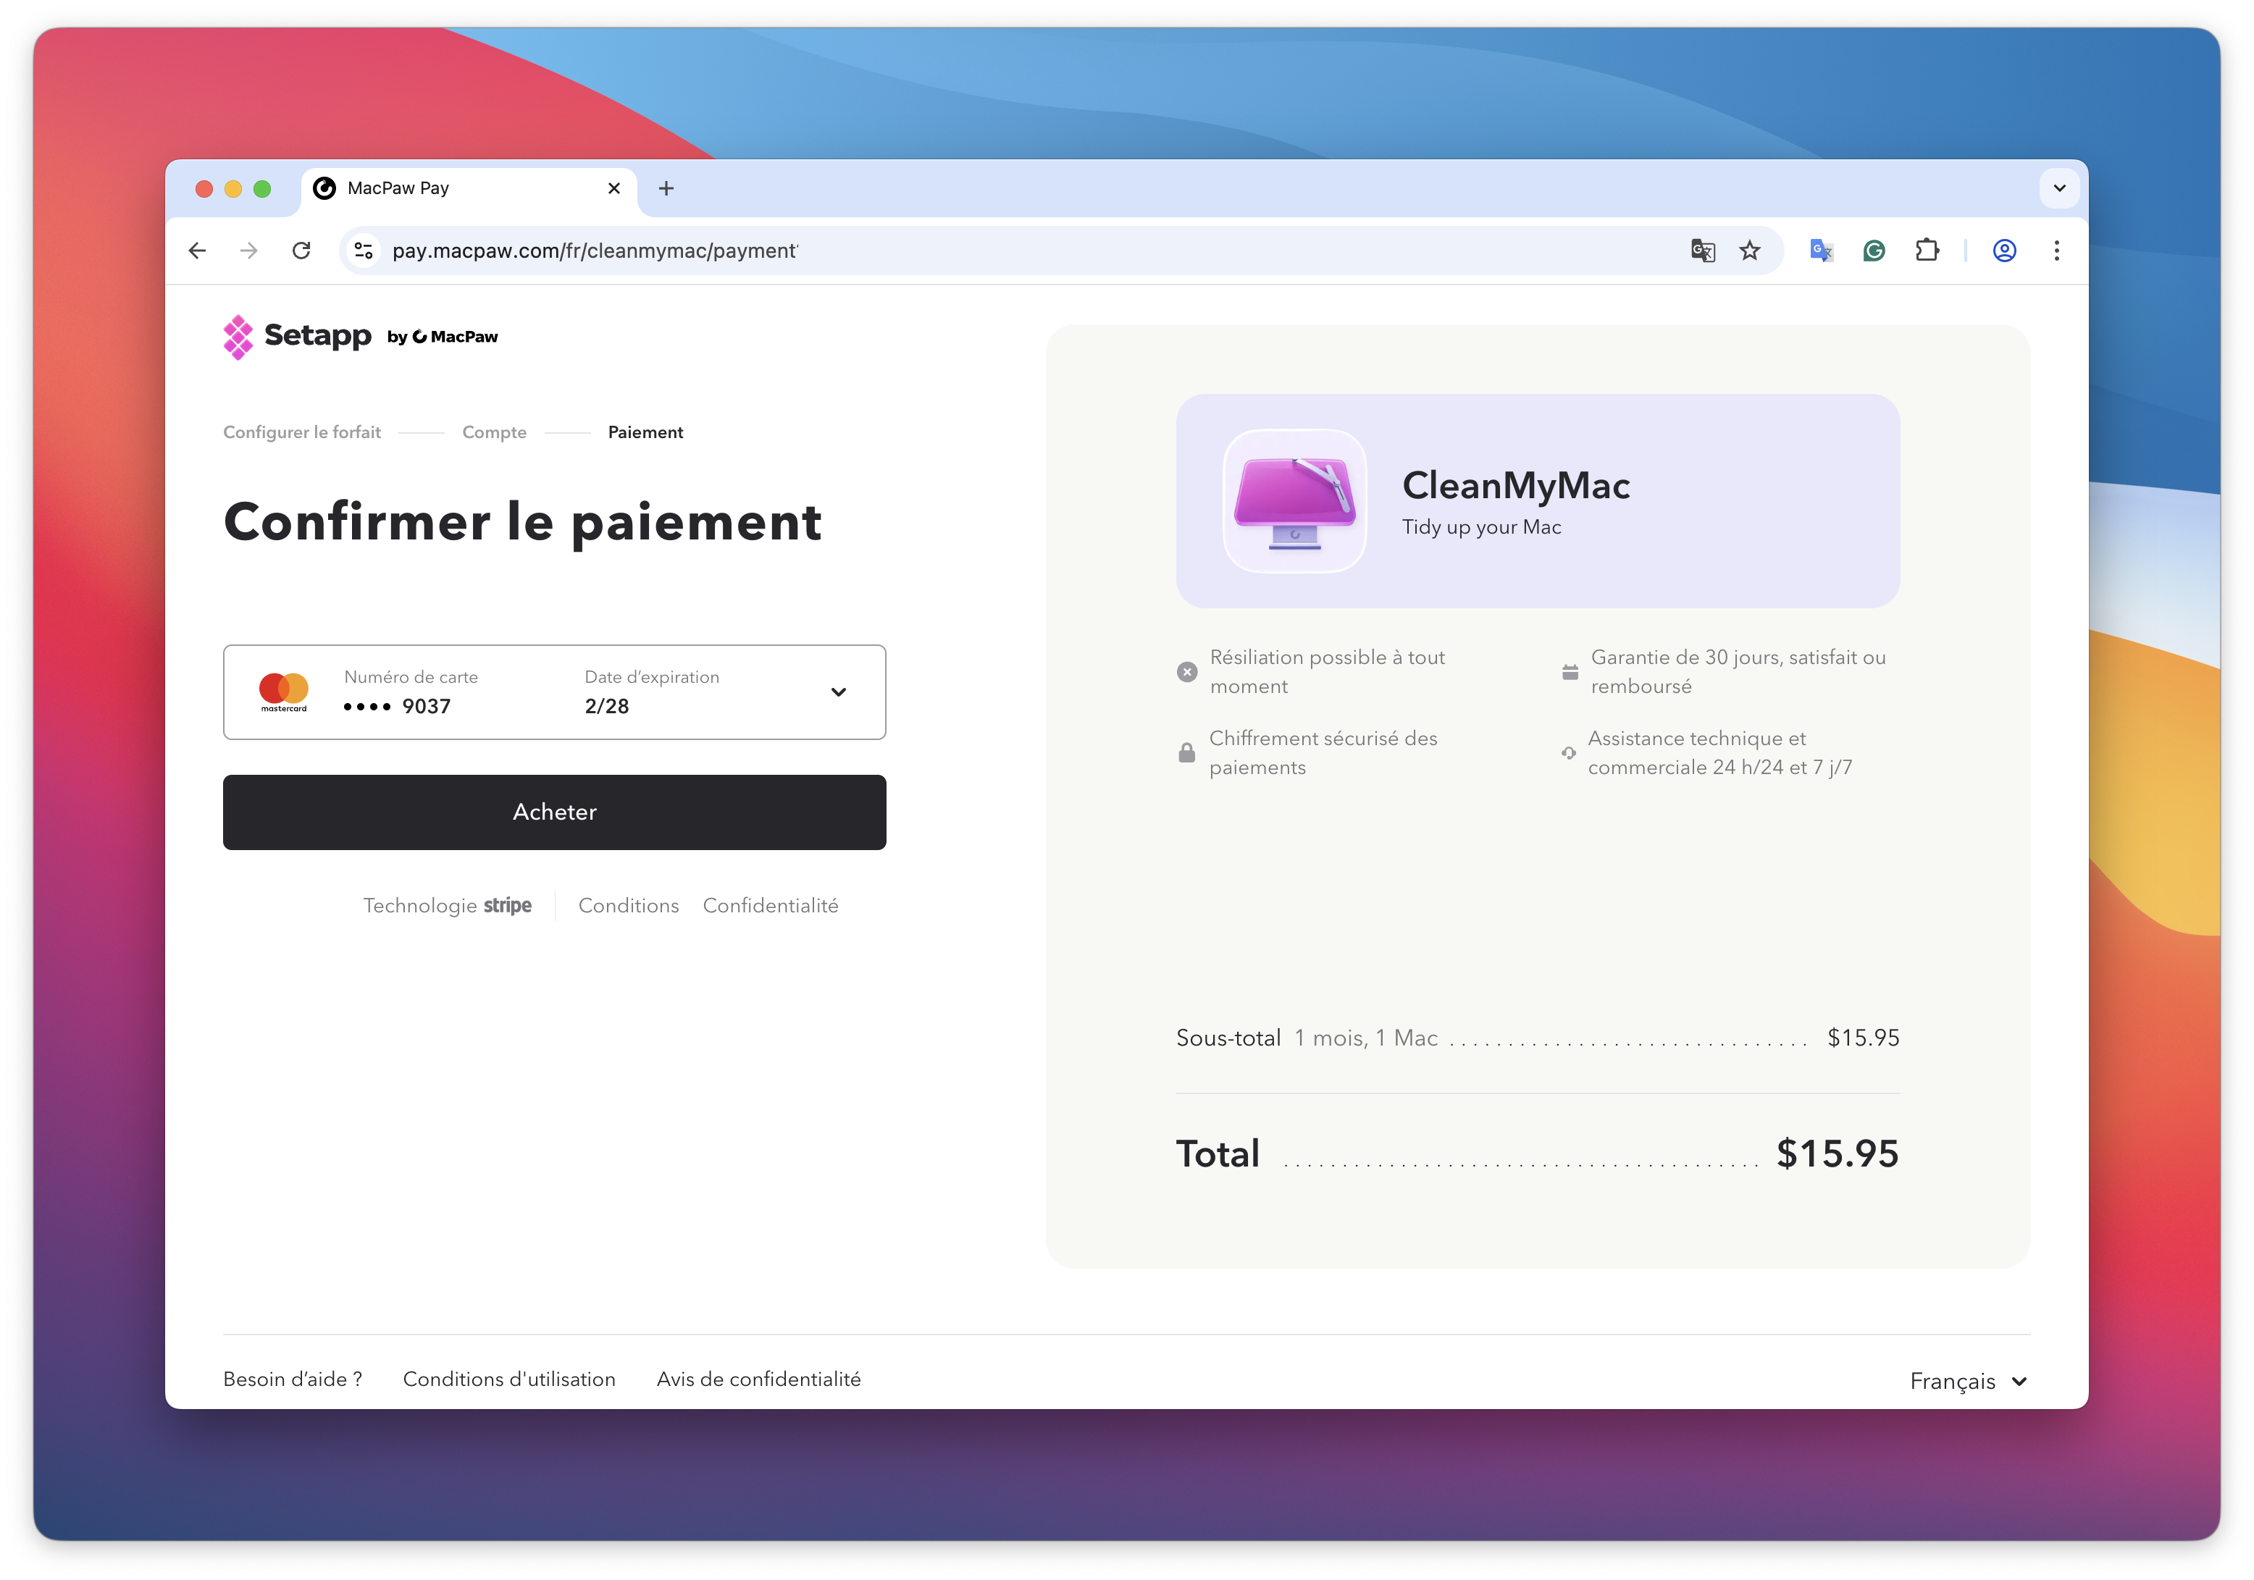Click the cancel icon beside Résiliation possible
This screenshot has height=1580, width=2254.
coord(1187,672)
